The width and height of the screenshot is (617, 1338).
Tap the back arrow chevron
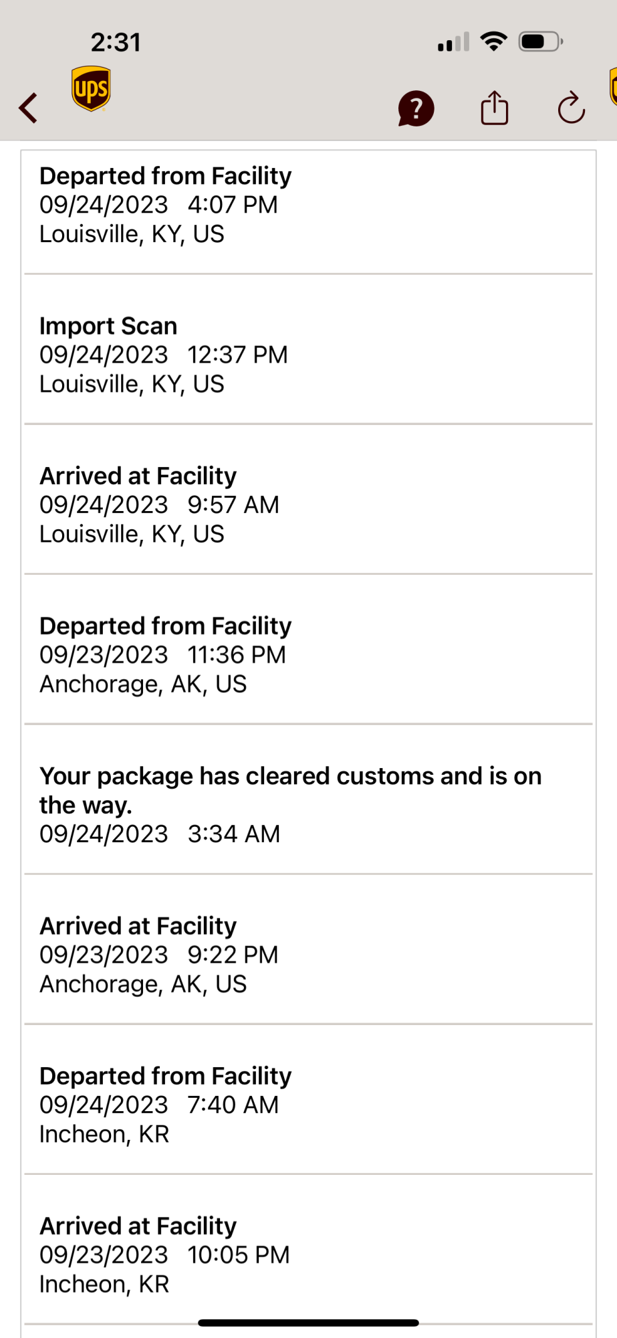(x=28, y=108)
